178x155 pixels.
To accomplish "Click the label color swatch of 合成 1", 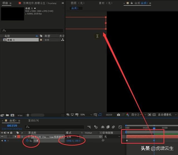I will coord(41,40).
